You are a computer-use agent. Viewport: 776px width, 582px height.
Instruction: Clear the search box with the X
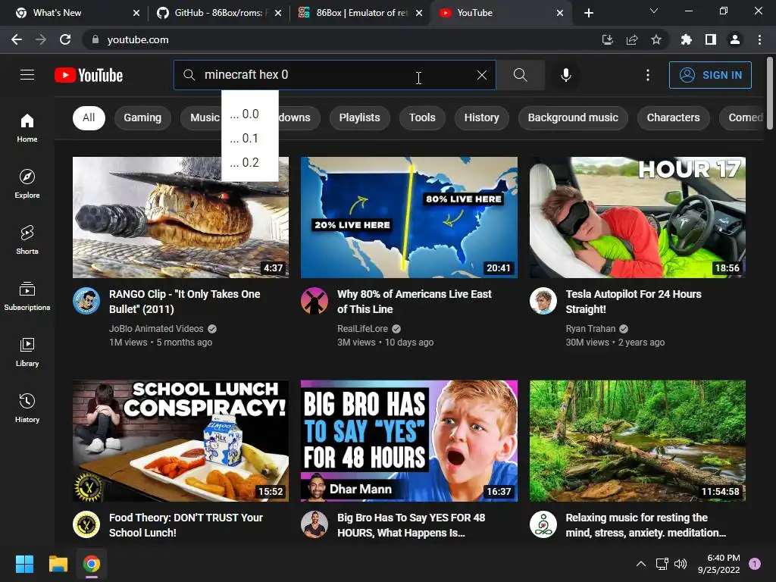[481, 75]
